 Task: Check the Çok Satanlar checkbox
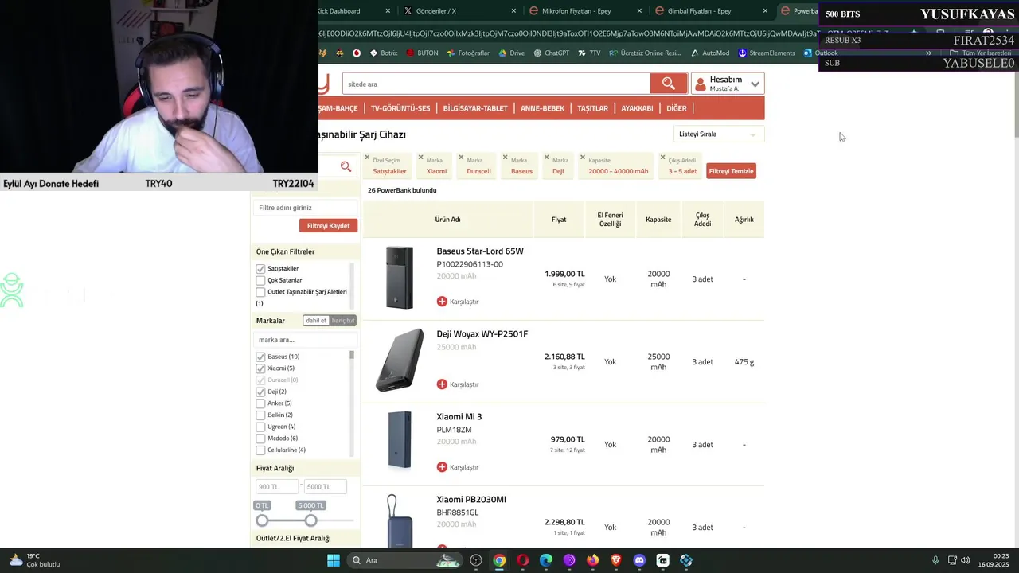tap(260, 280)
